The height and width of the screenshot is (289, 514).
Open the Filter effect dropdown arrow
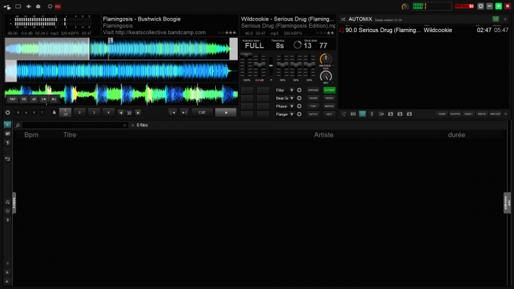(292, 90)
